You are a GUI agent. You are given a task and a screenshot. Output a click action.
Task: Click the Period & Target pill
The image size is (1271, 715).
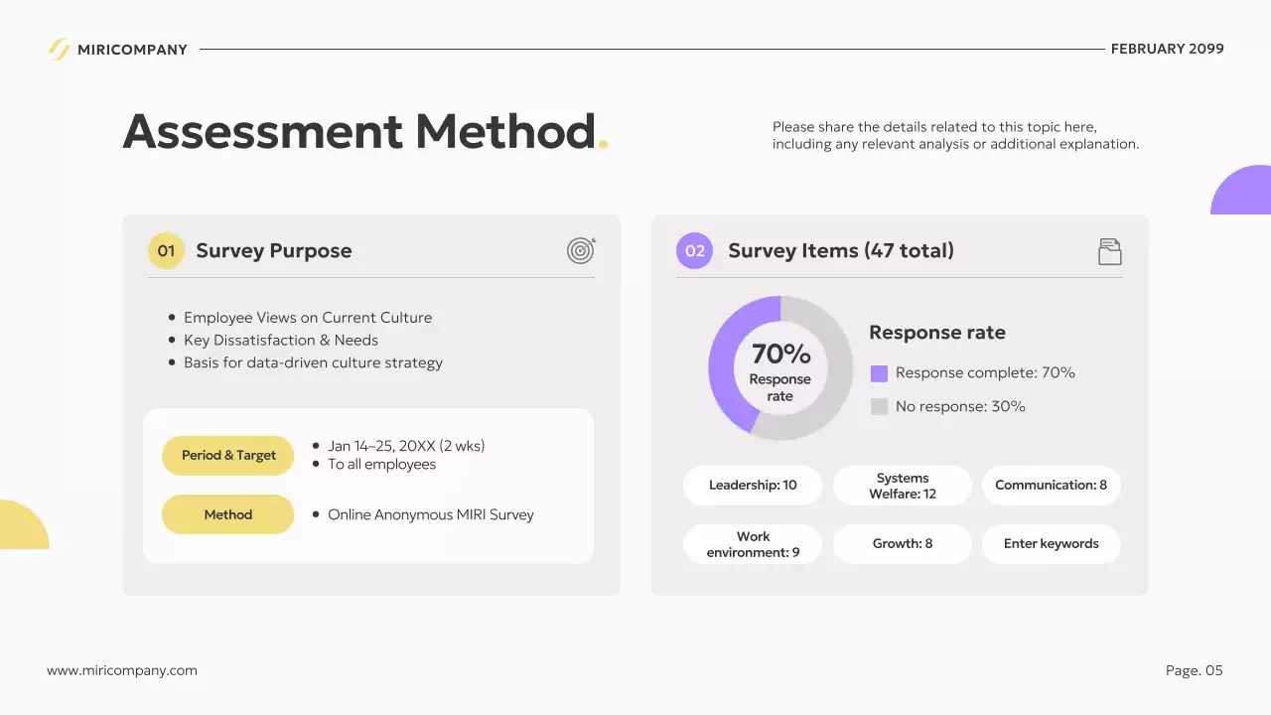pyautogui.click(x=228, y=455)
